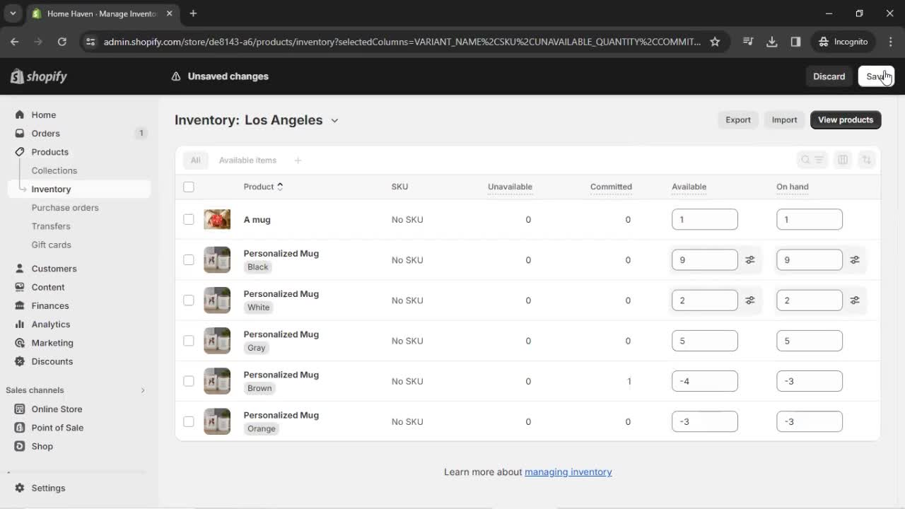Screen dimensions: 905x509
Task: Click On hand field for A mug
Action: click(x=809, y=219)
